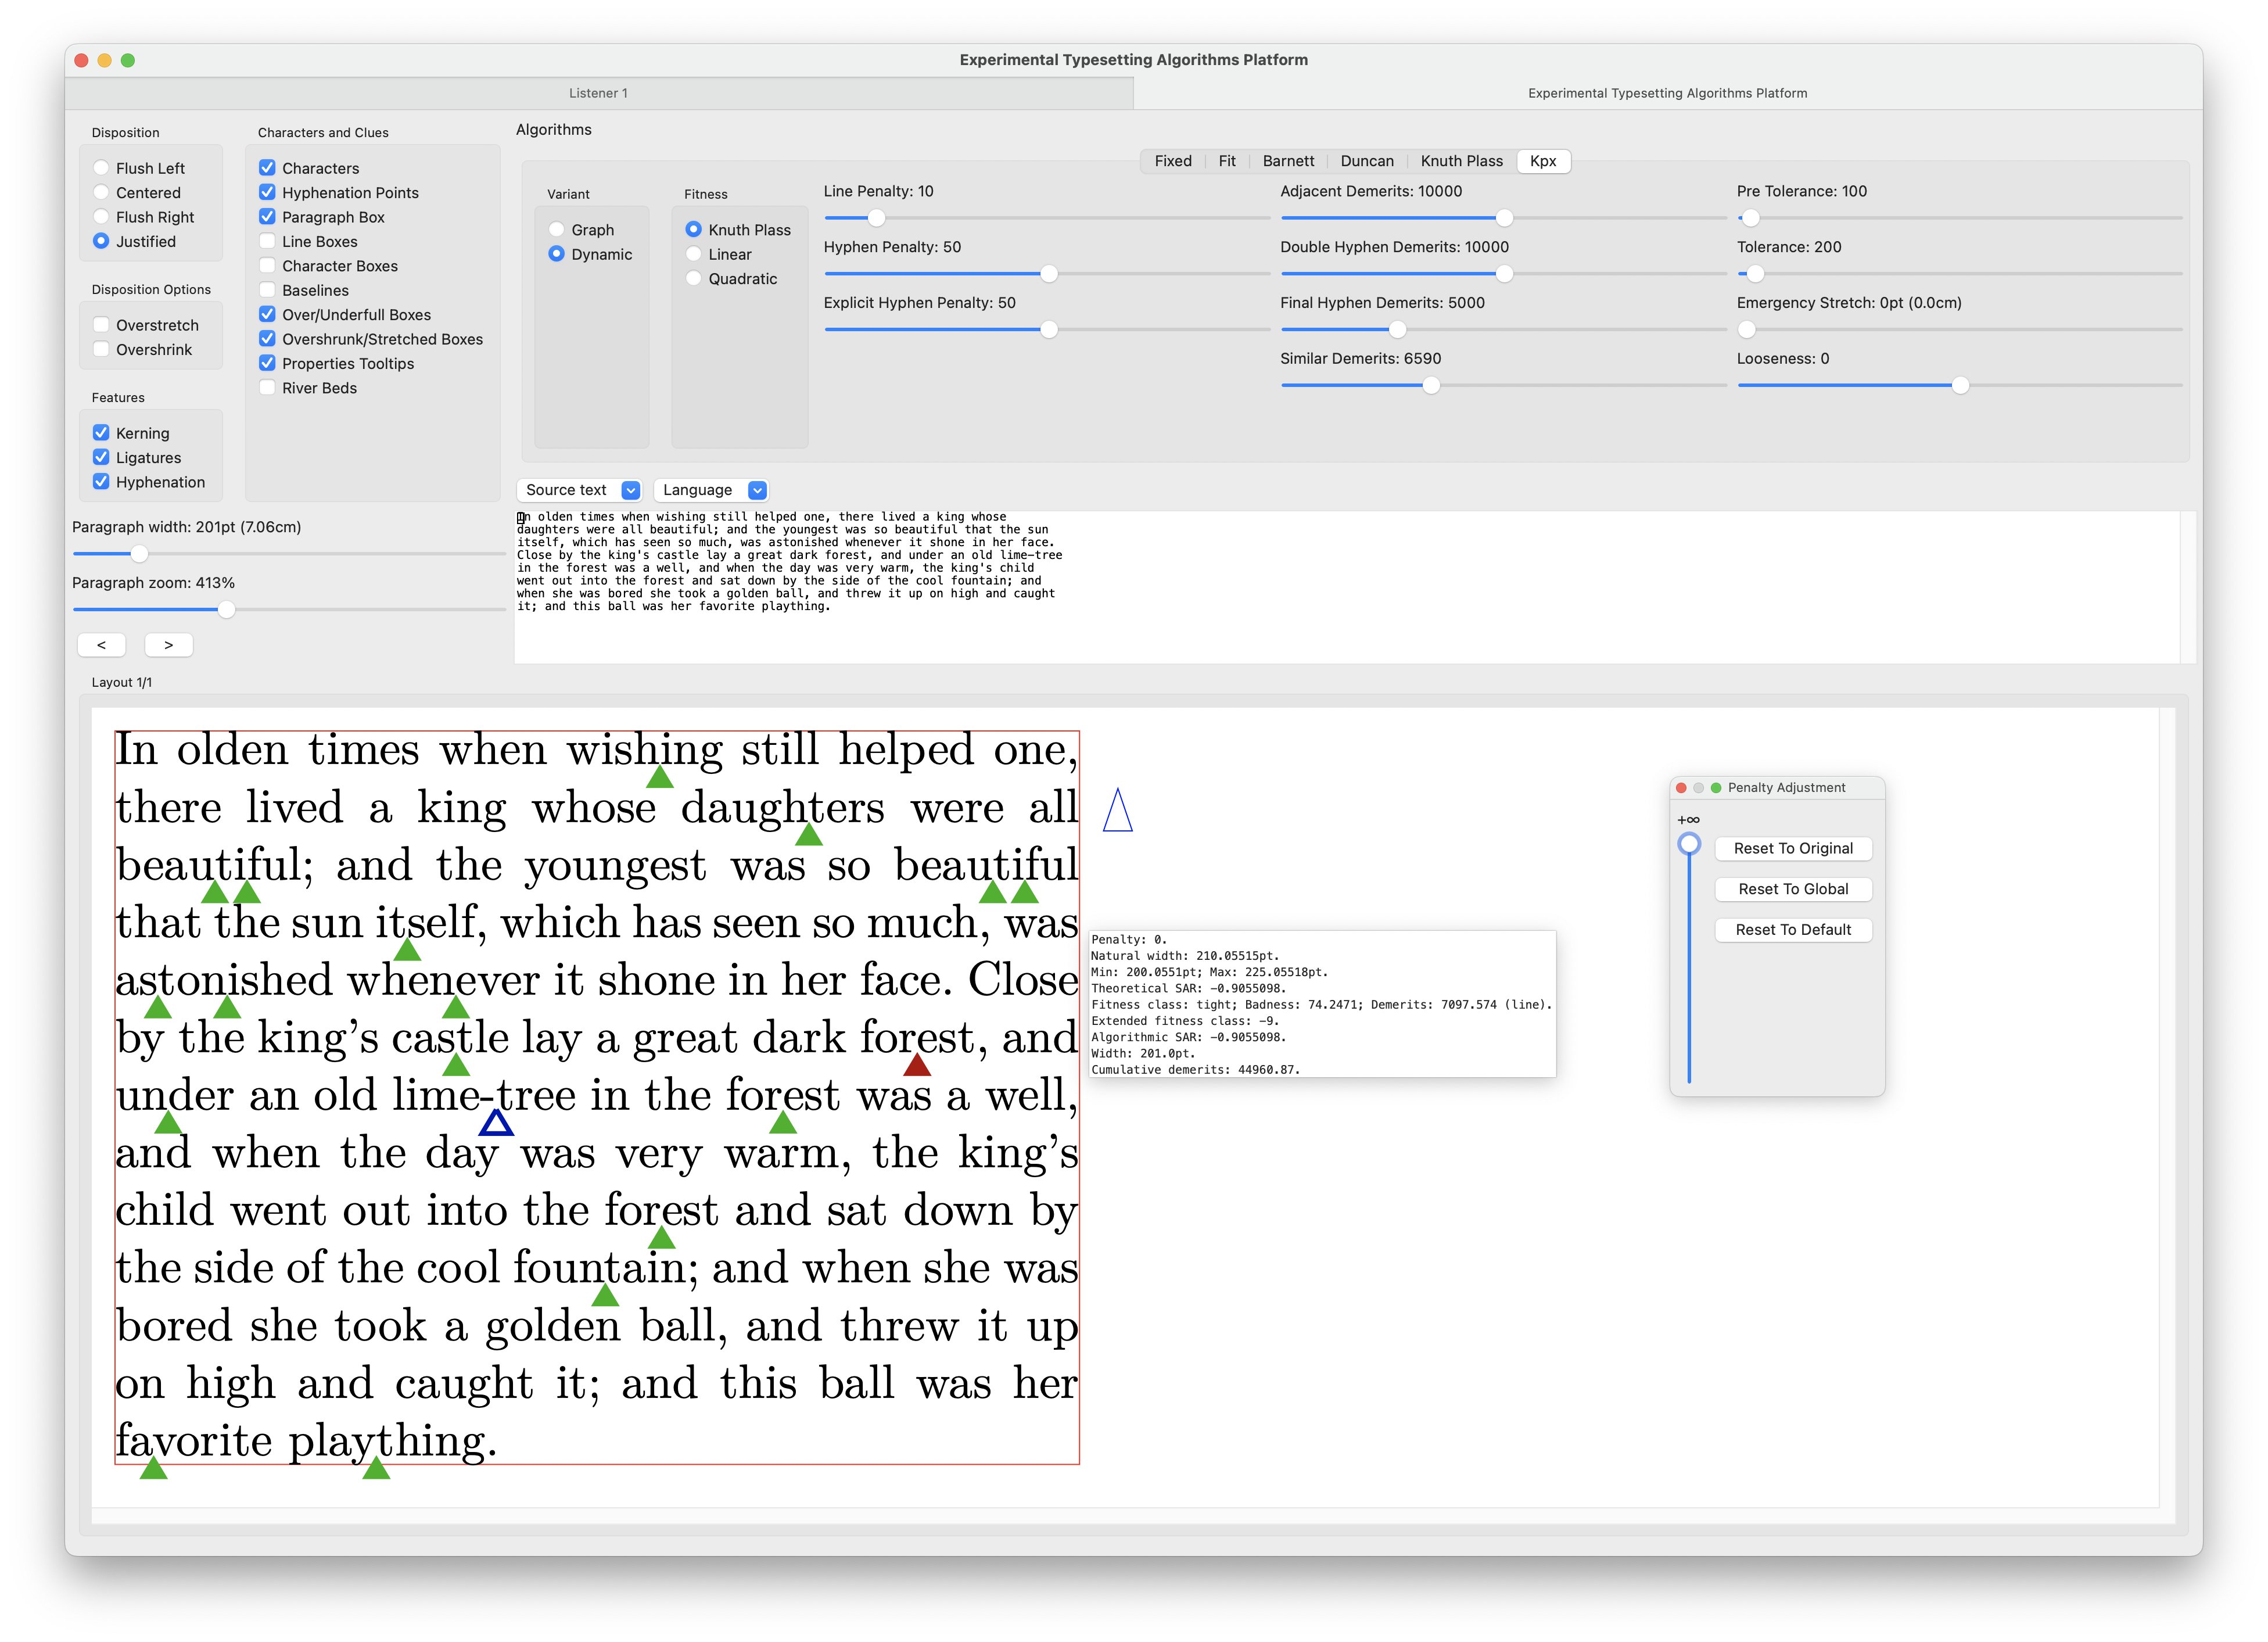The width and height of the screenshot is (2268, 1642).
Task: Switch to the Knuth Plass algorithm tab
Action: pyautogui.click(x=1461, y=161)
